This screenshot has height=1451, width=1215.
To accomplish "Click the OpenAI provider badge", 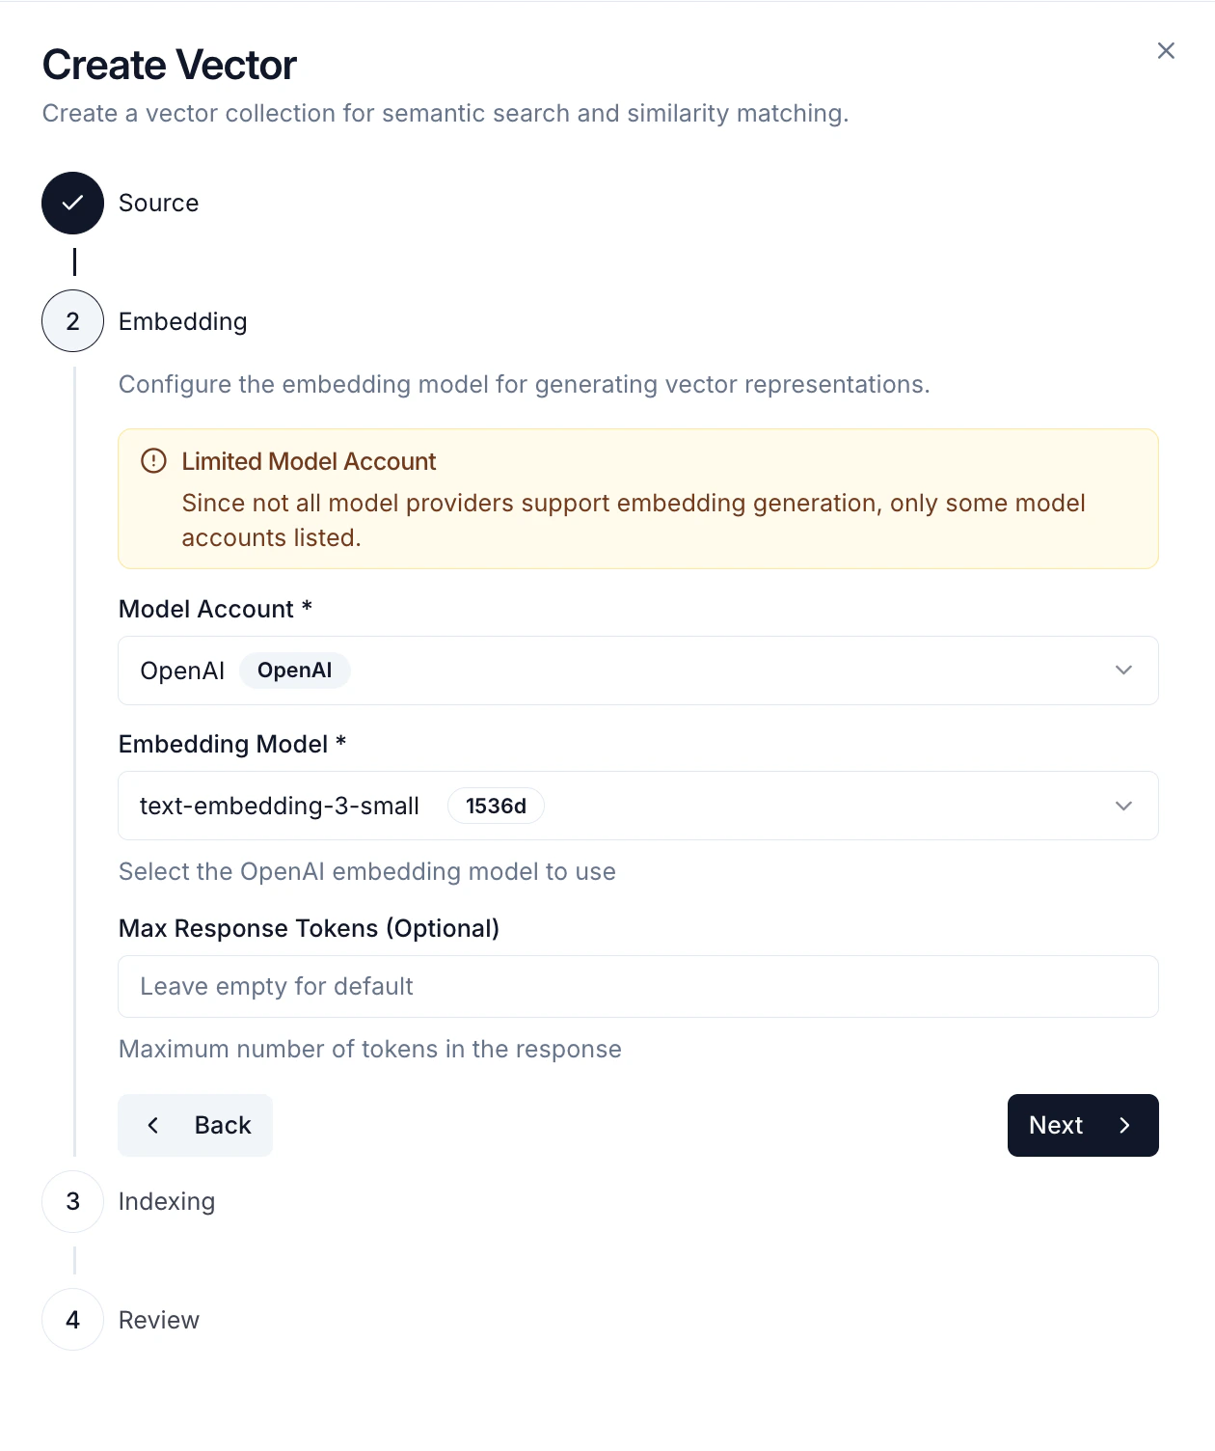I will [295, 671].
